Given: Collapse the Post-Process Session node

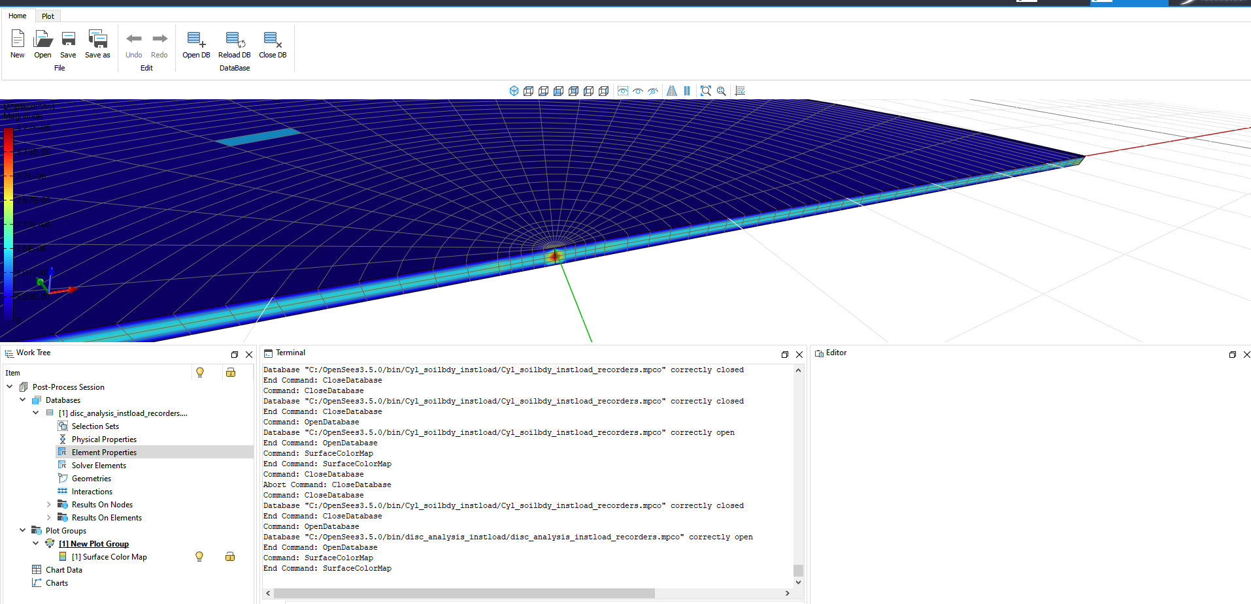Looking at the screenshot, I should (x=10, y=387).
